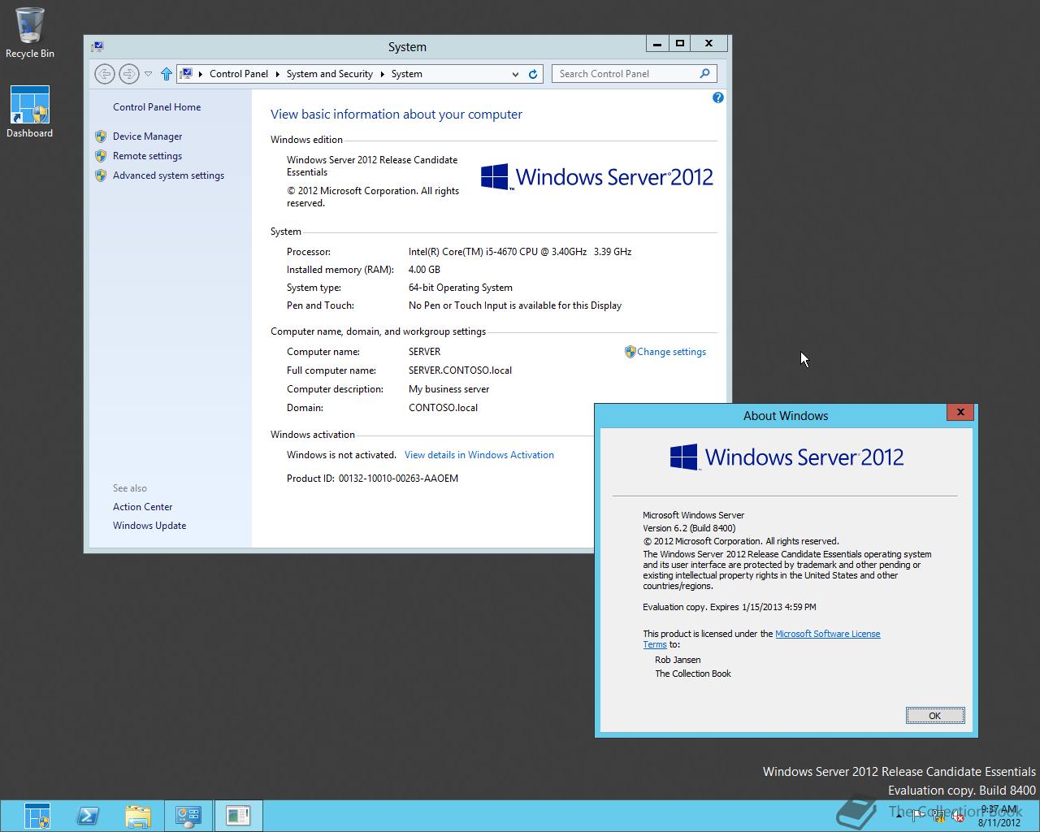Open File Explorer from taskbar
Screen dimensions: 1040x832
138,816
